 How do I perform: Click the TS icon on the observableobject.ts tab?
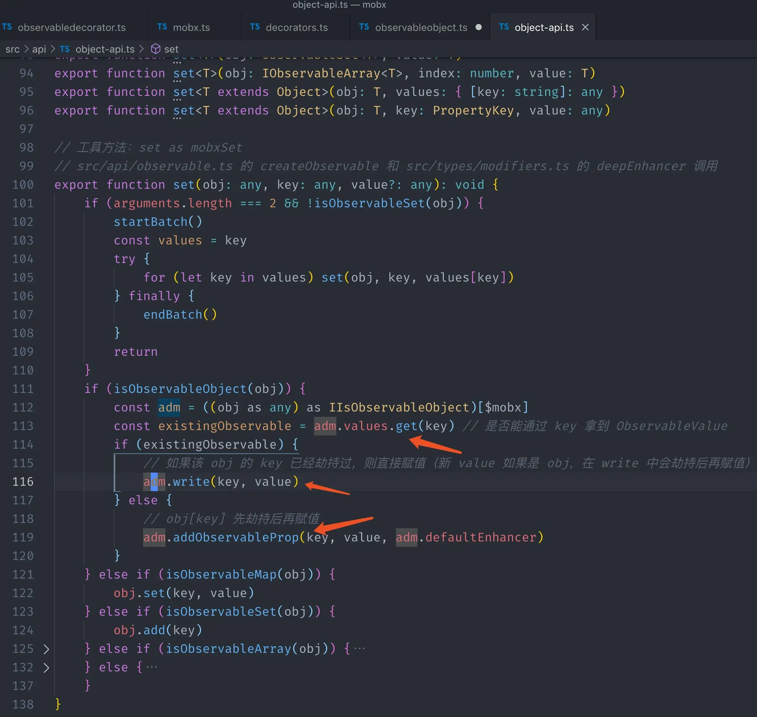coord(364,27)
